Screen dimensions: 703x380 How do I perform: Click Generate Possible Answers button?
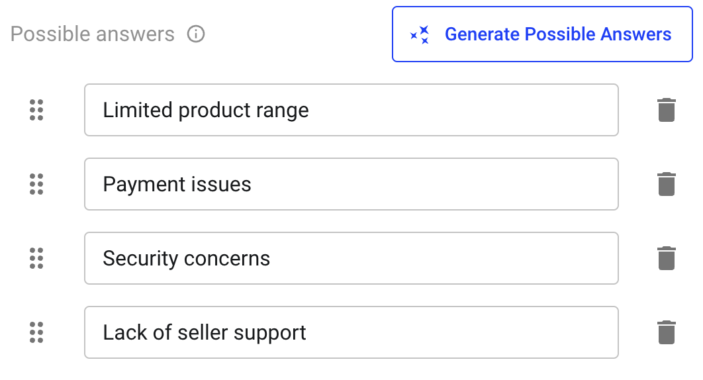[x=543, y=34]
